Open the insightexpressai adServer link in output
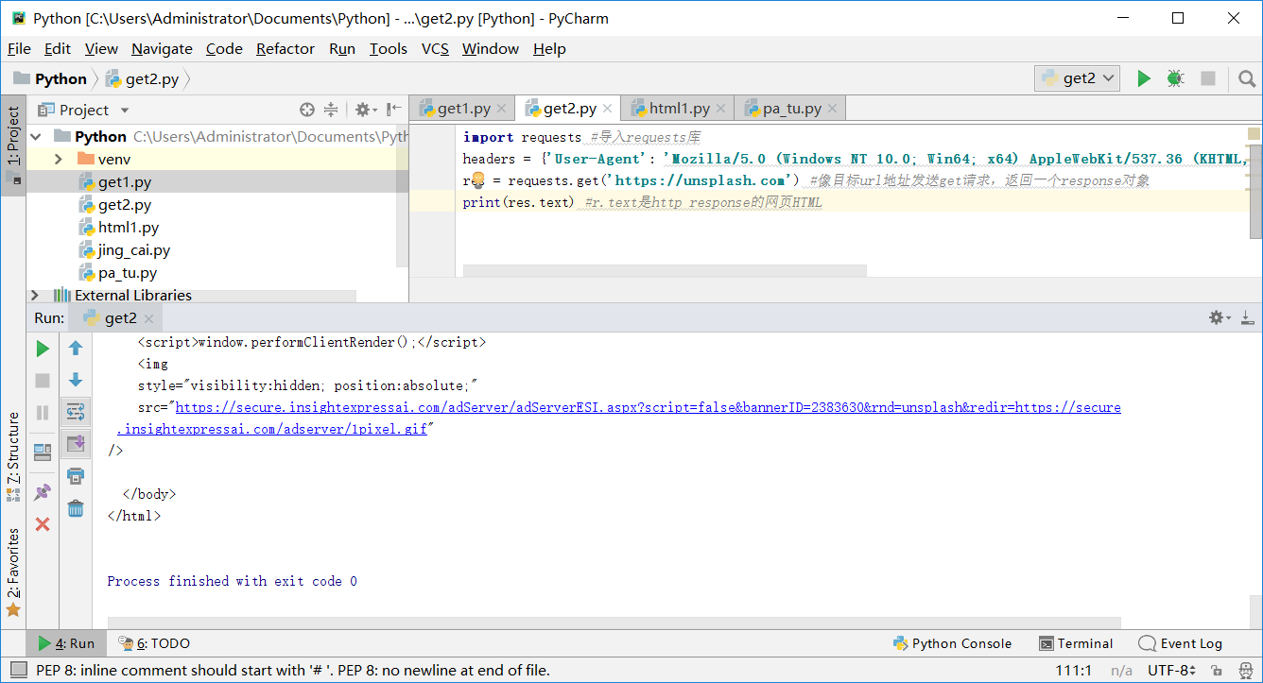Image resolution: width=1263 pixels, height=683 pixels. [x=620, y=418]
